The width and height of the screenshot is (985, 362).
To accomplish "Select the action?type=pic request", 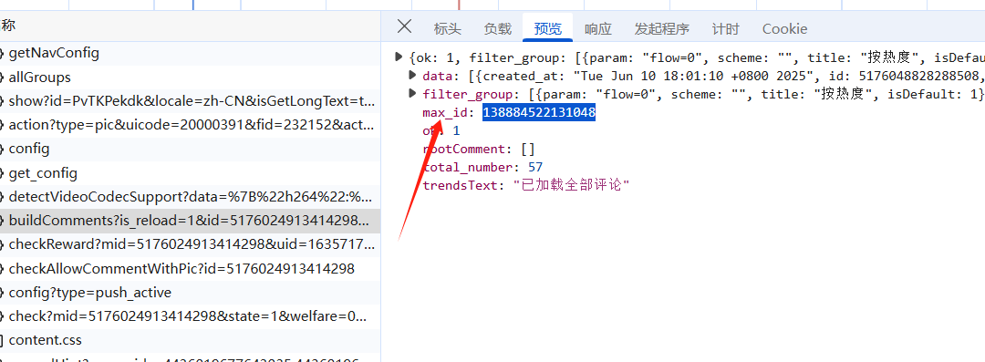I will click(190, 125).
